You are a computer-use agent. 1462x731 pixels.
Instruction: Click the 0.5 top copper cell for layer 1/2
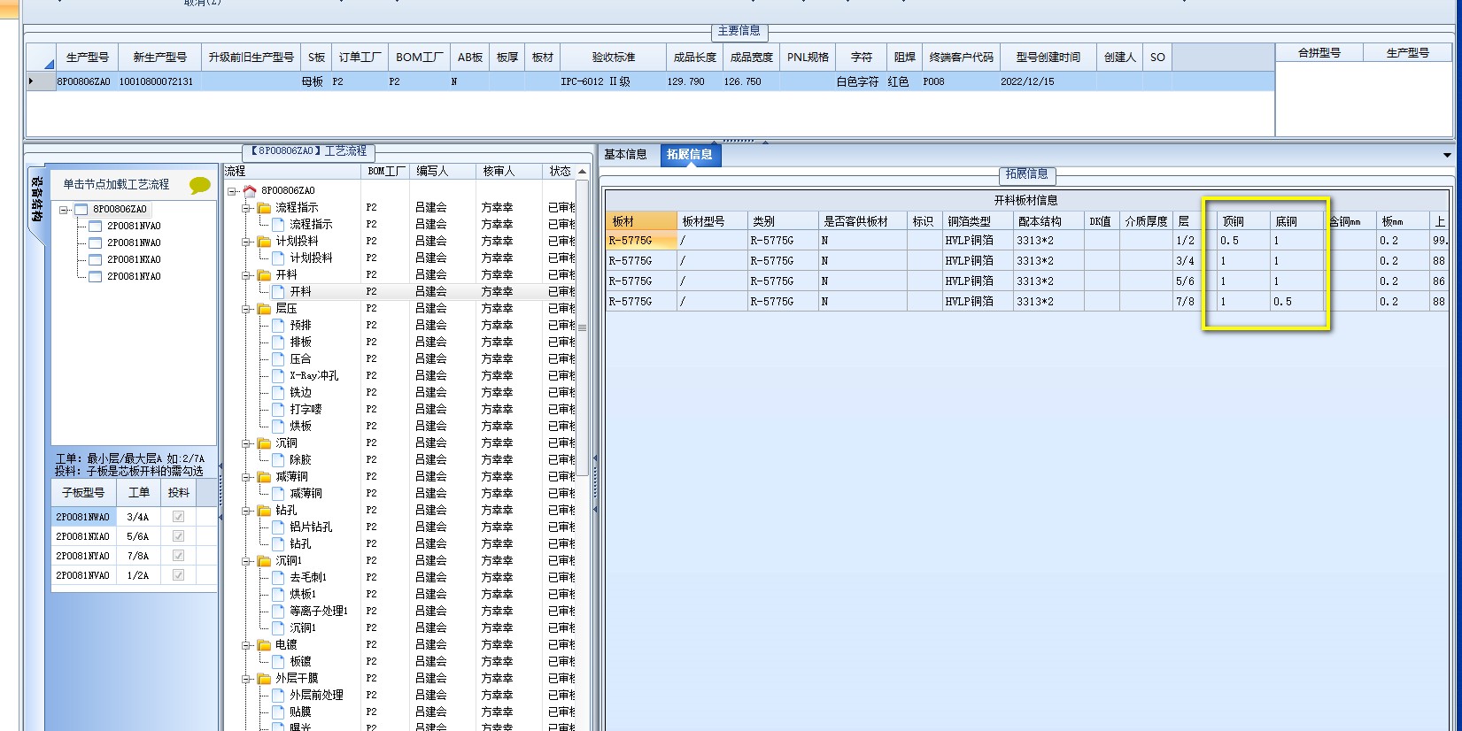[x=1243, y=241]
